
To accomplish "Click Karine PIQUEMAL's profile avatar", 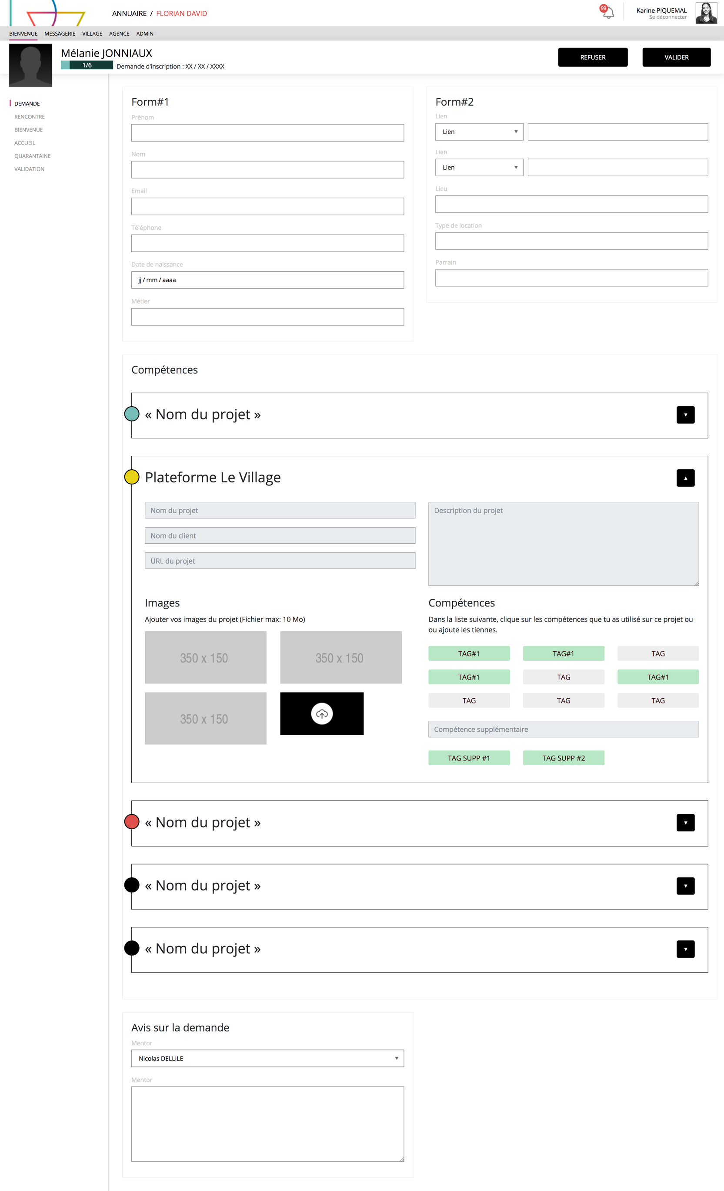I will [x=706, y=13].
